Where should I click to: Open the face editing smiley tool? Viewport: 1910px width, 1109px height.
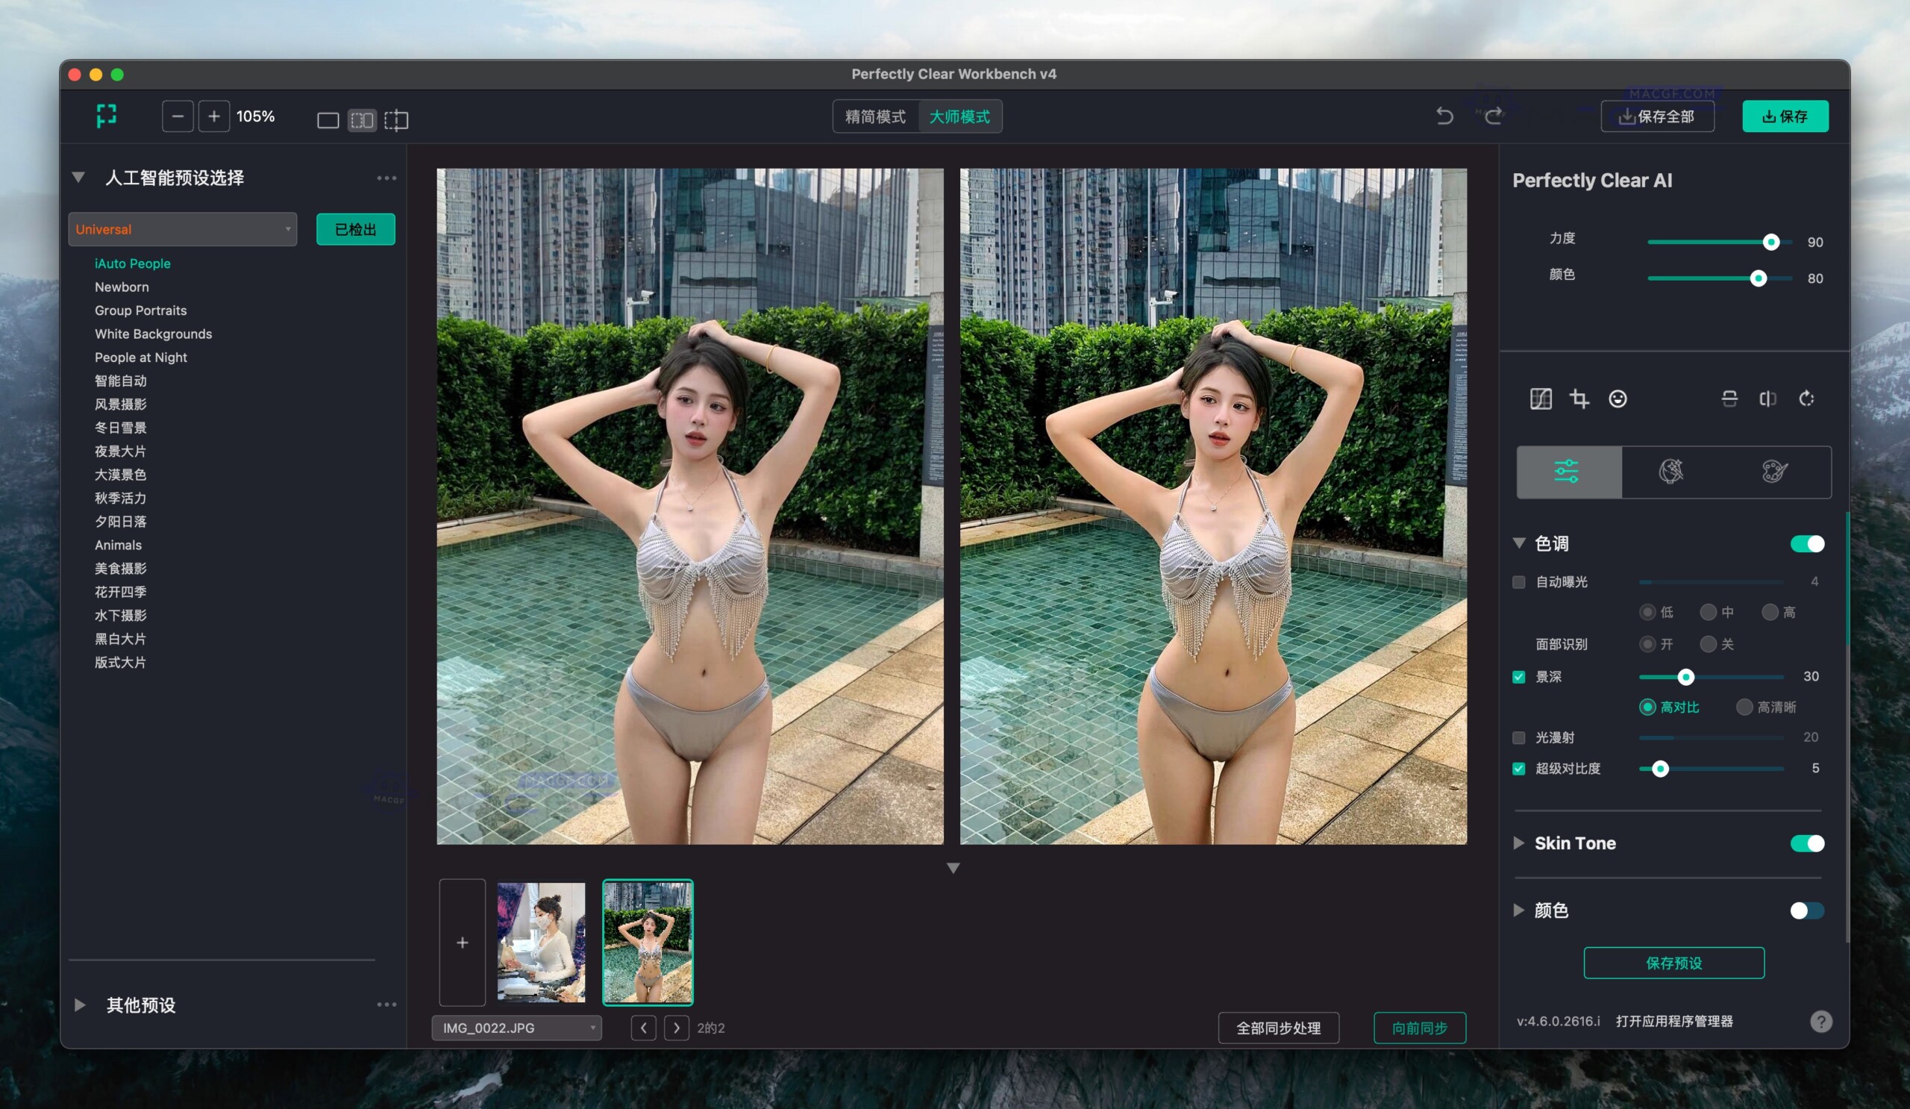point(1618,399)
